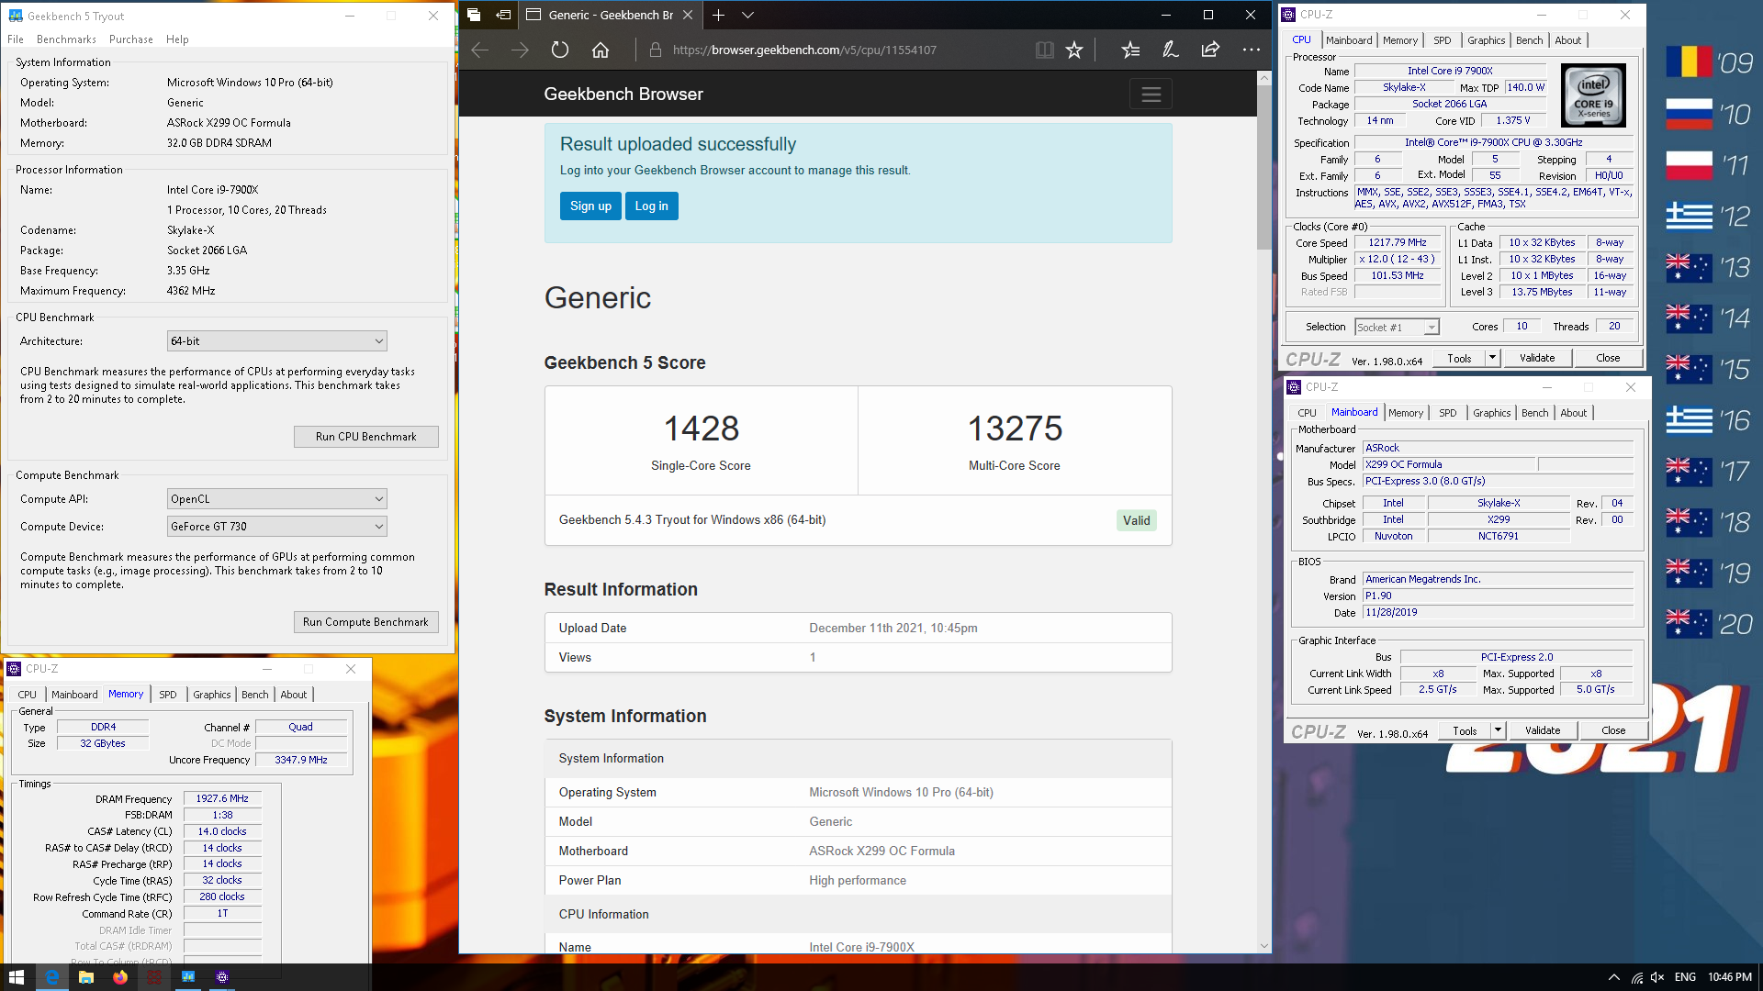Expand the Geekbench Browser hamburger menu

pos(1151,94)
